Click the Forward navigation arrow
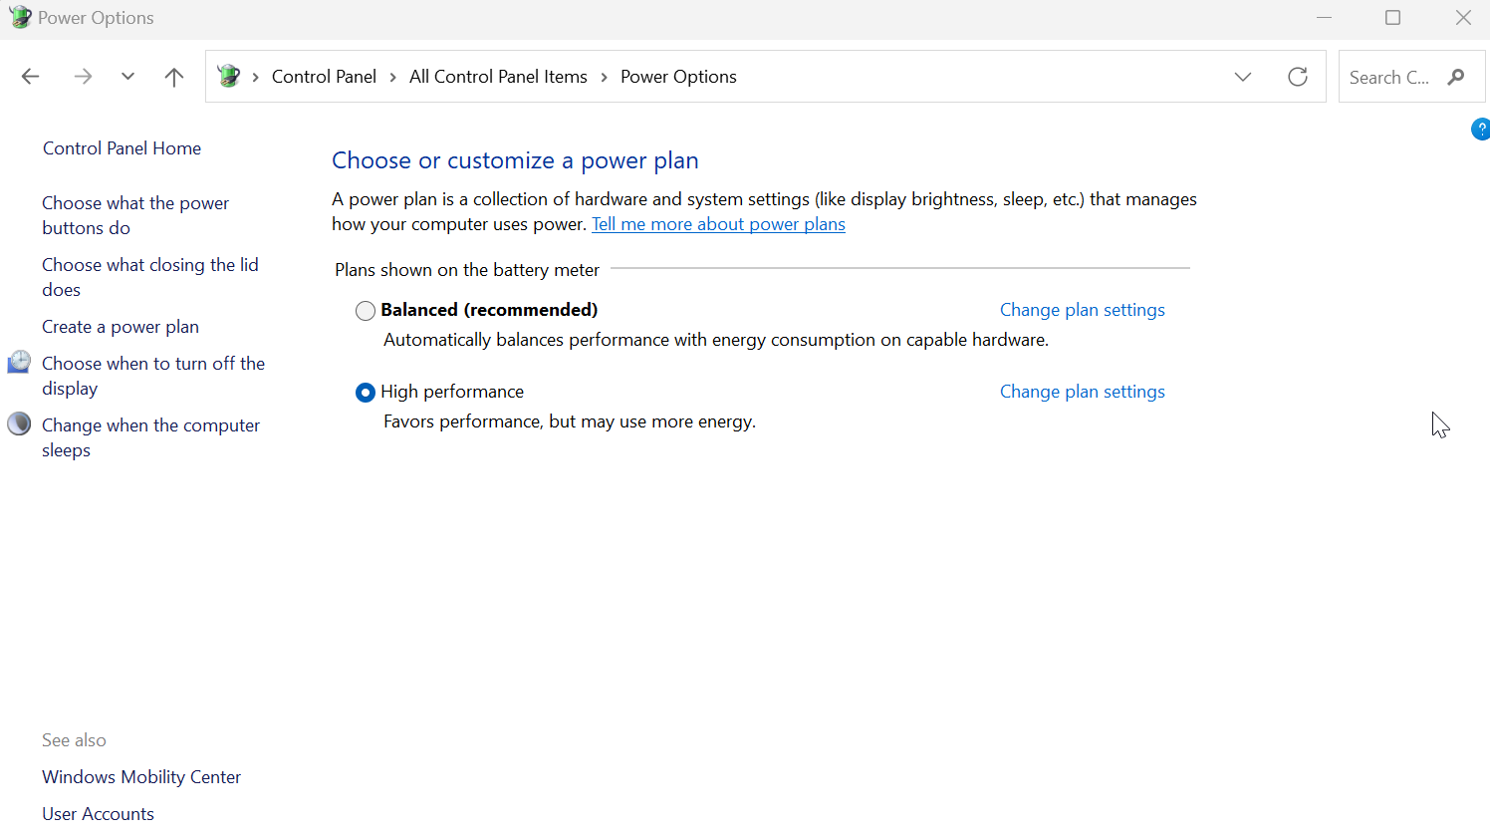This screenshot has height=838, width=1490. click(83, 76)
